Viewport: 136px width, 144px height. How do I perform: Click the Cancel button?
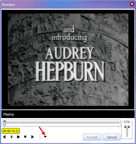[x=111, y=137]
